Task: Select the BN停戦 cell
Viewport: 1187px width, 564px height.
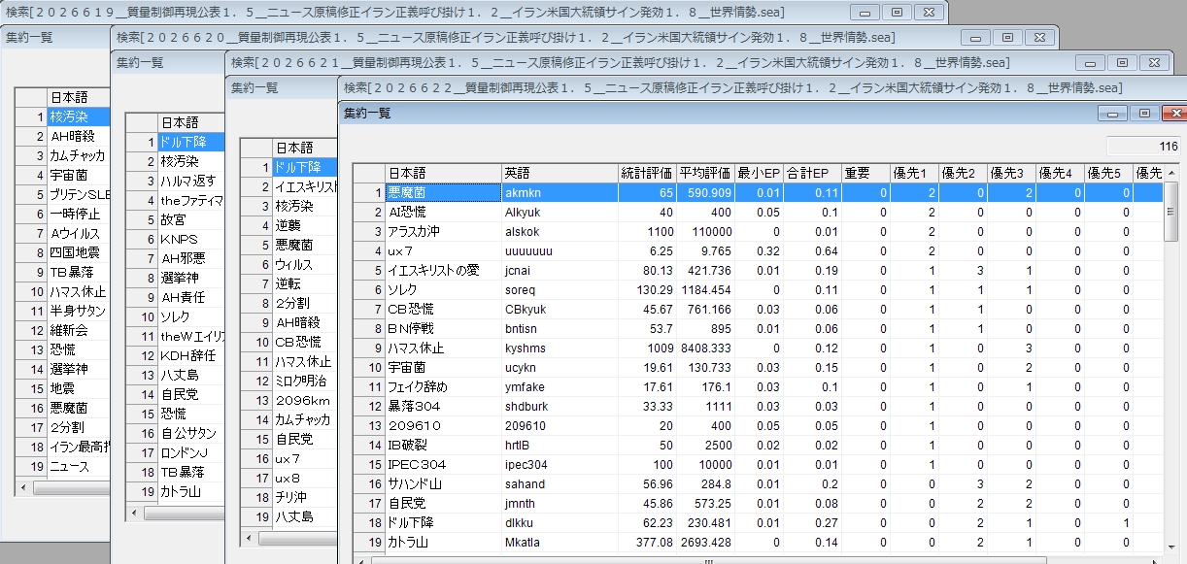Action: (443, 328)
